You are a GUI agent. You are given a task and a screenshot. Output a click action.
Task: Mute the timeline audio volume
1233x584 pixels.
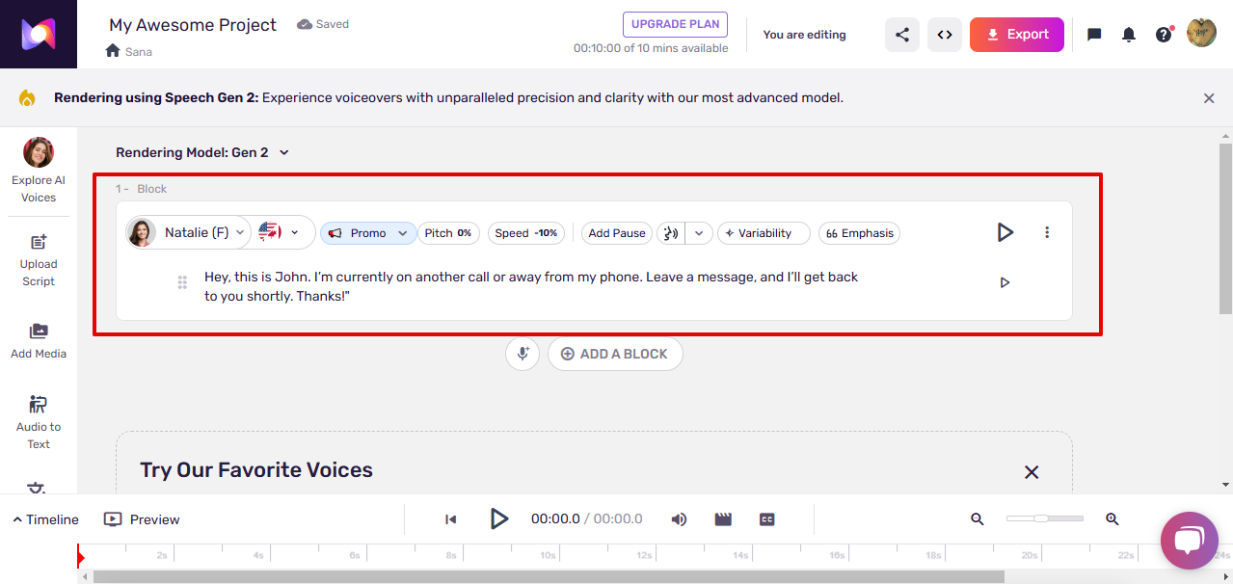tap(679, 518)
